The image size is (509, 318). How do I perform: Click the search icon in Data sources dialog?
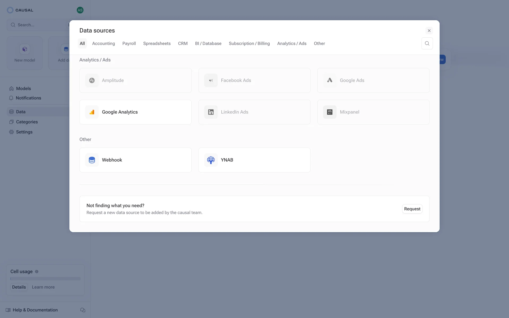pyautogui.click(x=427, y=43)
